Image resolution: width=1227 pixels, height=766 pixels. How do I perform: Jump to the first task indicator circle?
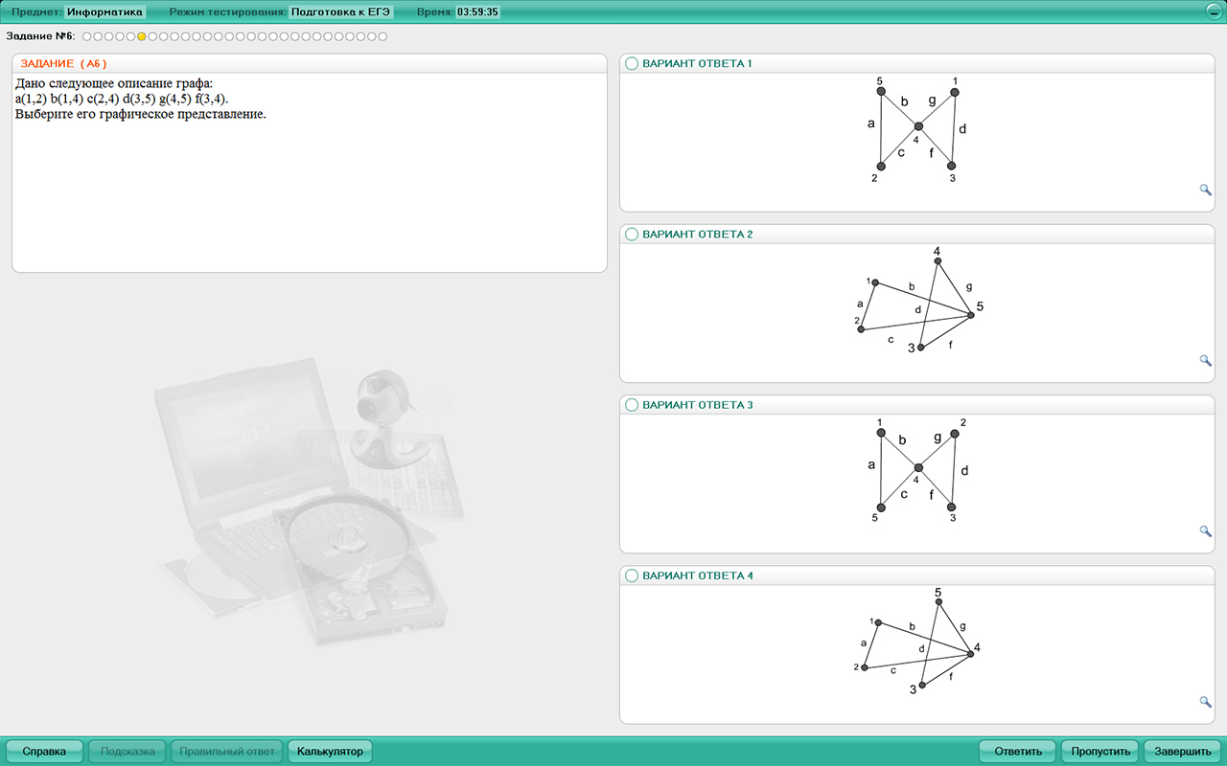point(86,36)
